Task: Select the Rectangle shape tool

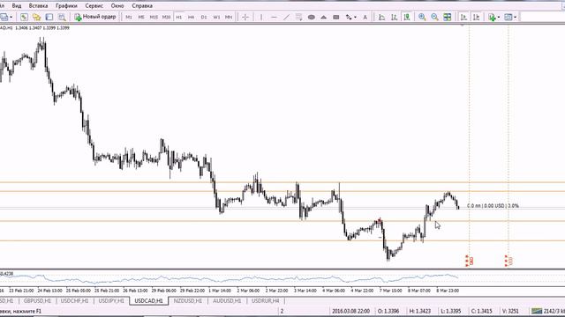Action: pyautogui.click(x=336, y=17)
